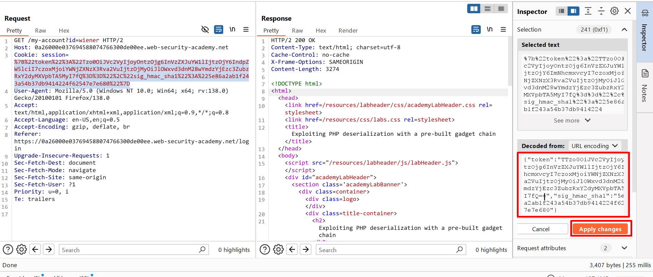653x277 pixels.
Task: Click Request search settings gear icon
Action: point(21,250)
